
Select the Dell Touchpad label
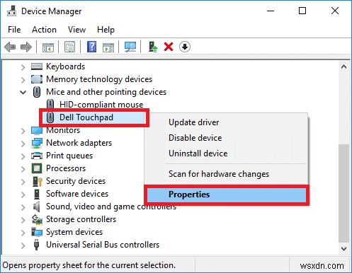pos(86,117)
